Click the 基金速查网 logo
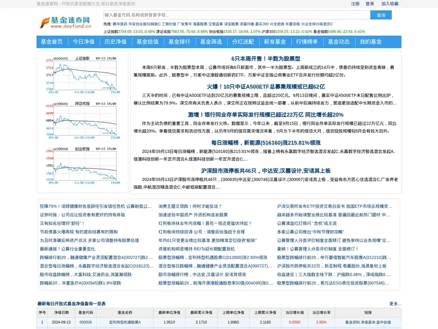 click(66, 23)
